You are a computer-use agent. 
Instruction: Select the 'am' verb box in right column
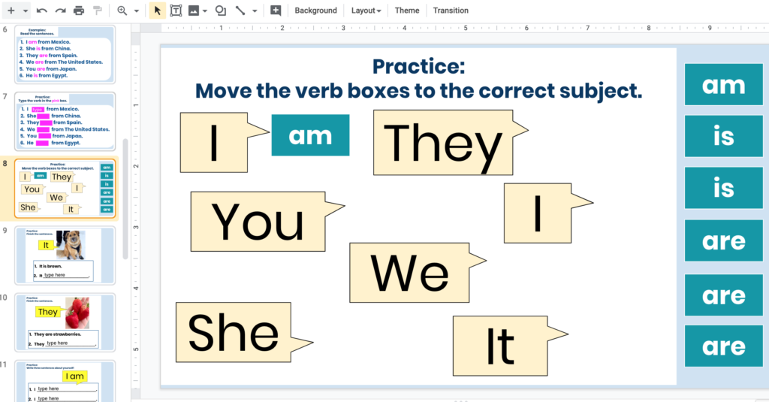pos(724,84)
